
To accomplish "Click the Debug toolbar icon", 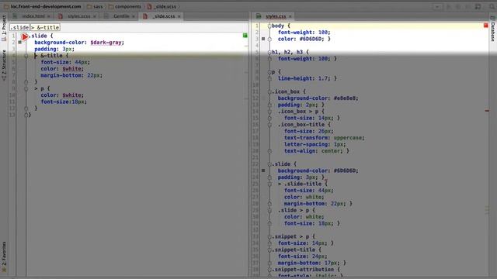I will (458, 7).
